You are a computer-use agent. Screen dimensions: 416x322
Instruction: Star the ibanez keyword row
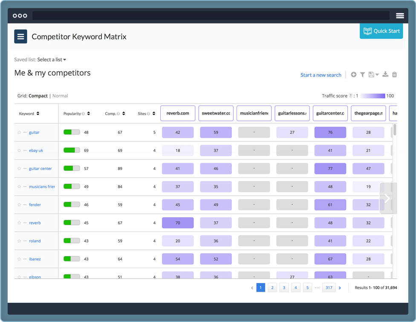point(19,259)
